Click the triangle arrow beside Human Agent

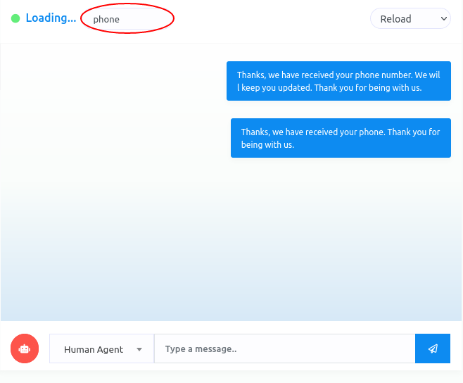tap(139, 349)
